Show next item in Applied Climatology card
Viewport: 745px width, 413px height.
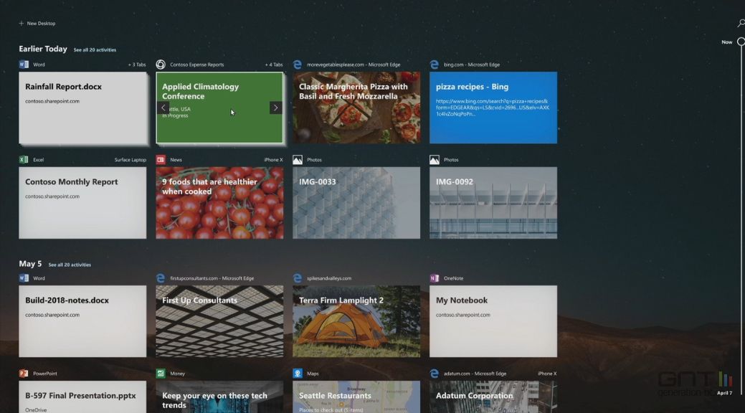pos(275,108)
